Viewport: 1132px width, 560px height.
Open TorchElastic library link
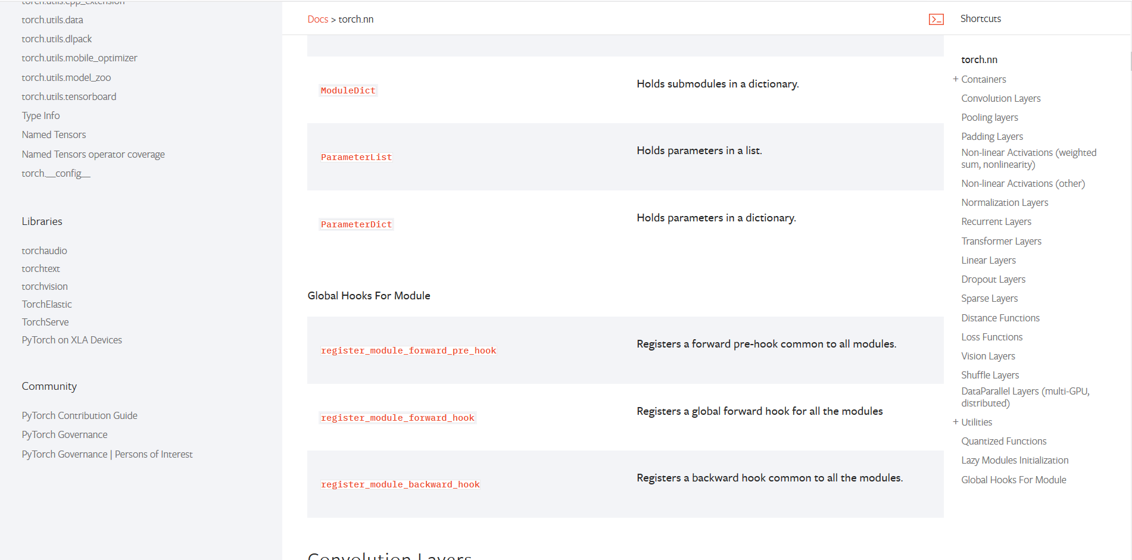point(46,304)
